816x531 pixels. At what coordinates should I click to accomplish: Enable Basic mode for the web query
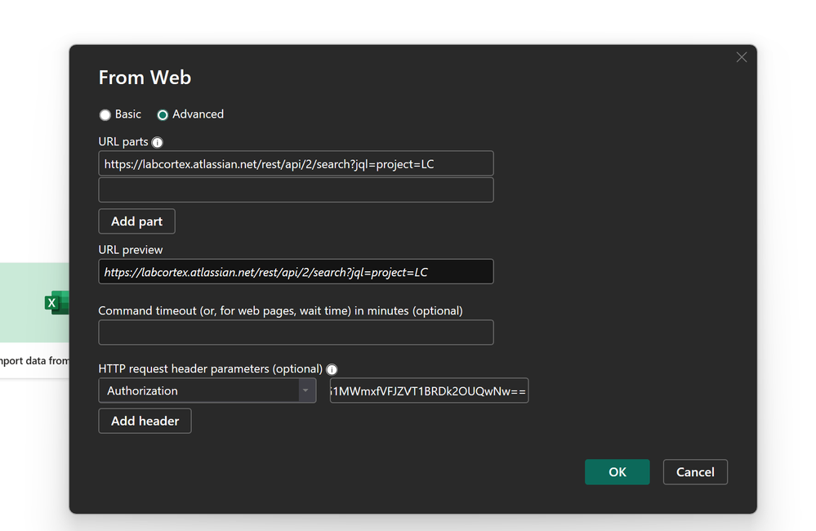[105, 114]
